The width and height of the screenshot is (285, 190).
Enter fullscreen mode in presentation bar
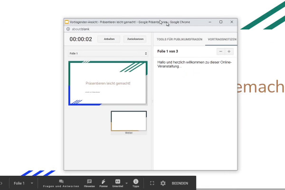[152, 183]
